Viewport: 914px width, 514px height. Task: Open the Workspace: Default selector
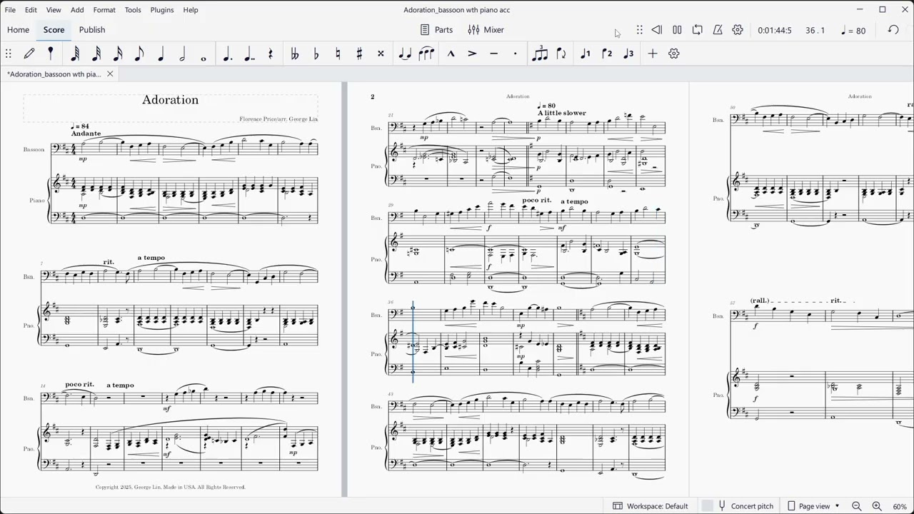pyautogui.click(x=651, y=506)
